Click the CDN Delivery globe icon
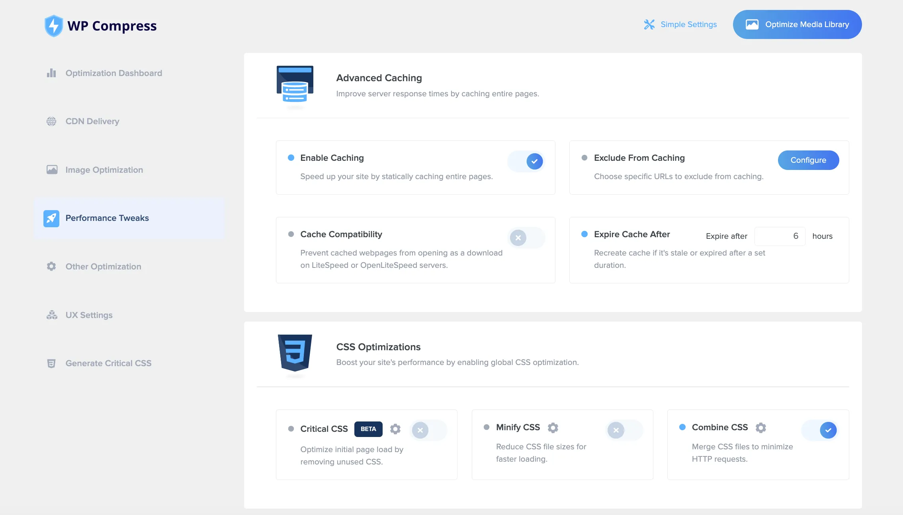Viewport: 903px width, 515px height. 51,121
